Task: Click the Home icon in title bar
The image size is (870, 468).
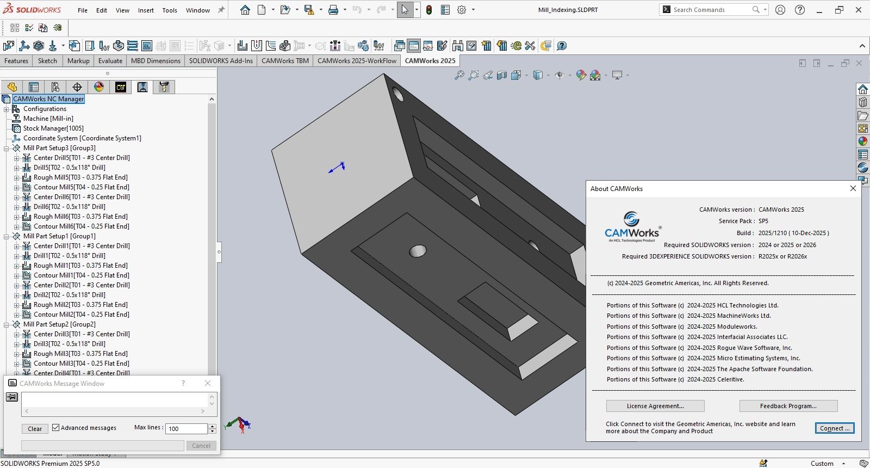Action: click(245, 10)
